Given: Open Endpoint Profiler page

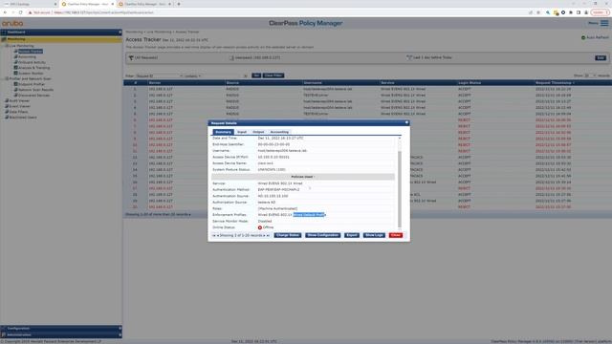Looking at the screenshot, I should 32,84.
